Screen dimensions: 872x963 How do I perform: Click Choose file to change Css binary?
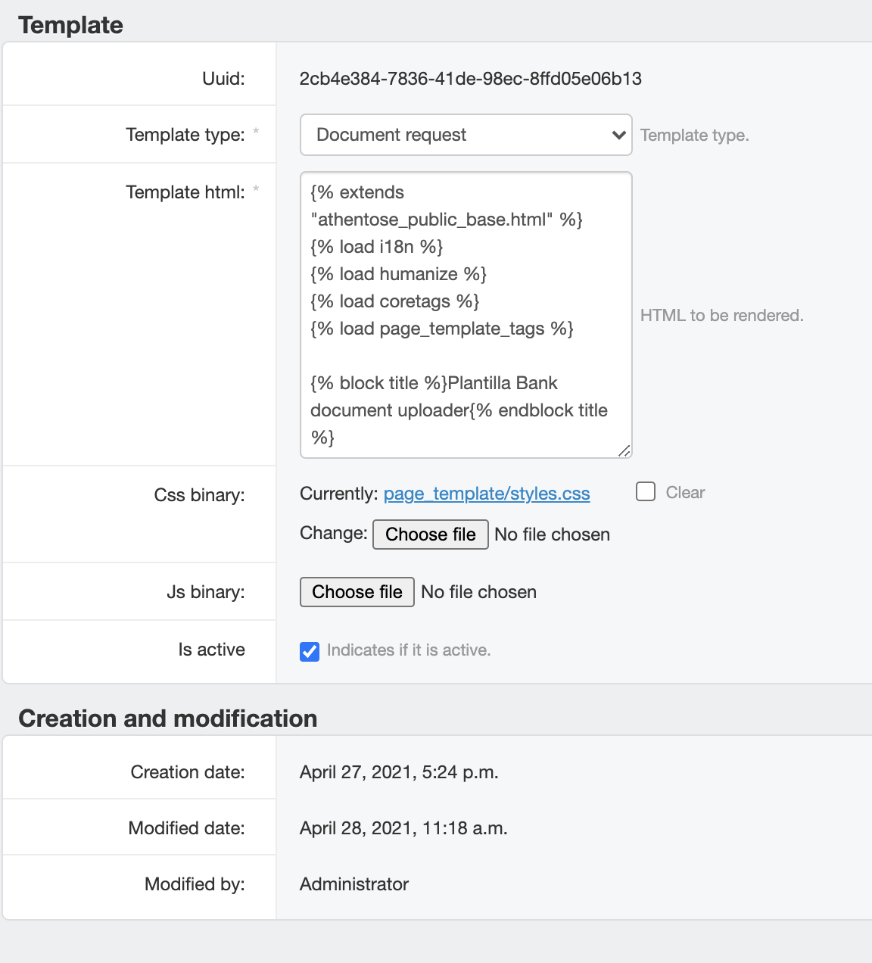tap(430, 534)
